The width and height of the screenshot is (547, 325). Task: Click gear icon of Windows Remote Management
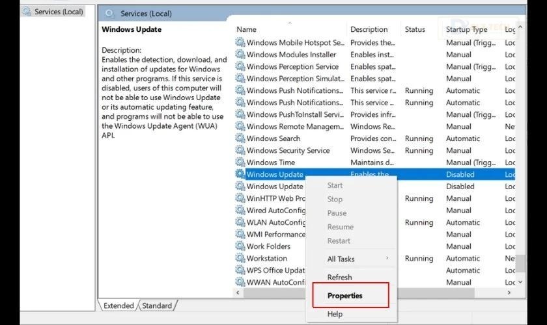(240, 126)
